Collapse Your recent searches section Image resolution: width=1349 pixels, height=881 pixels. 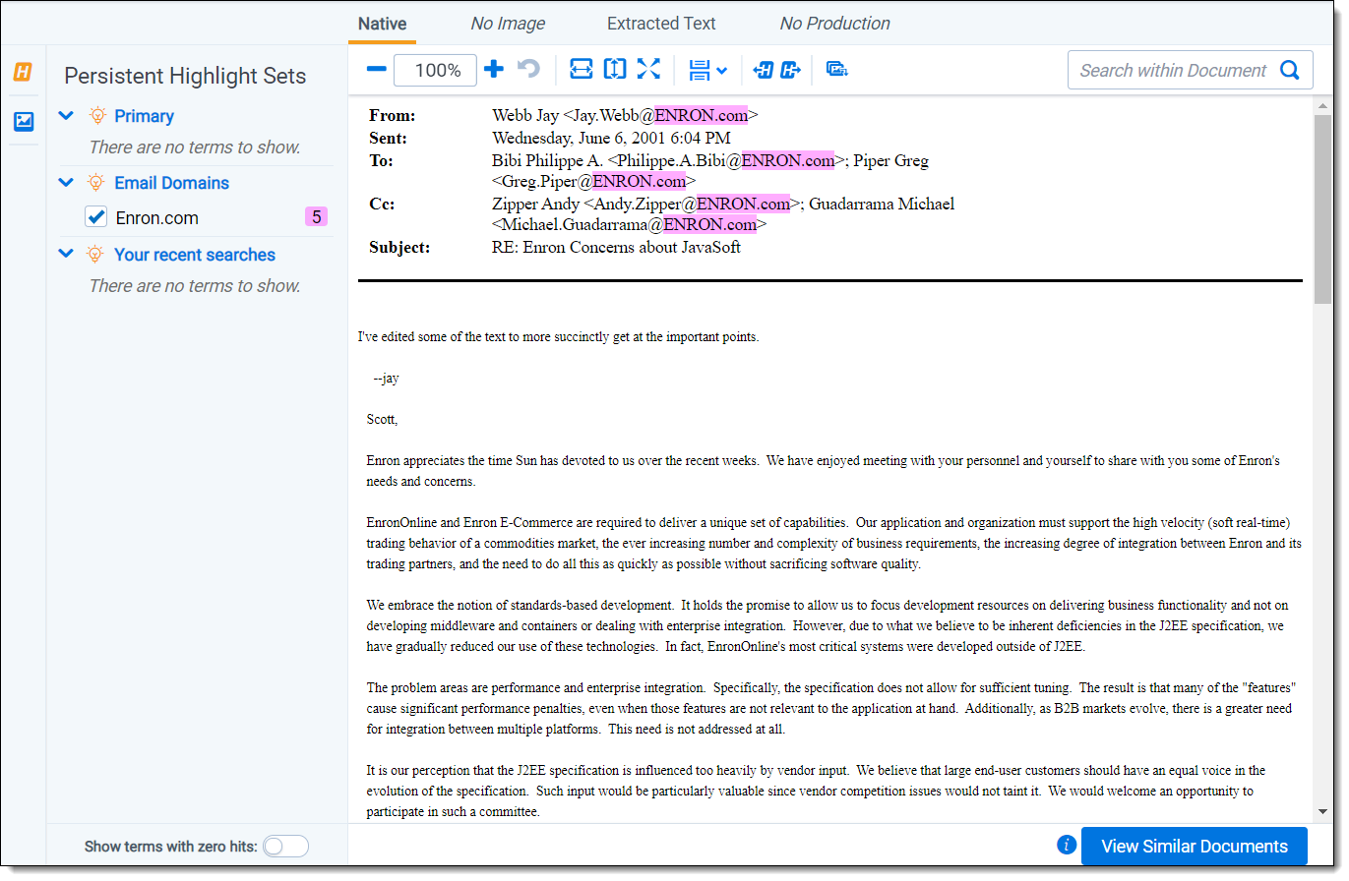[x=66, y=255]
